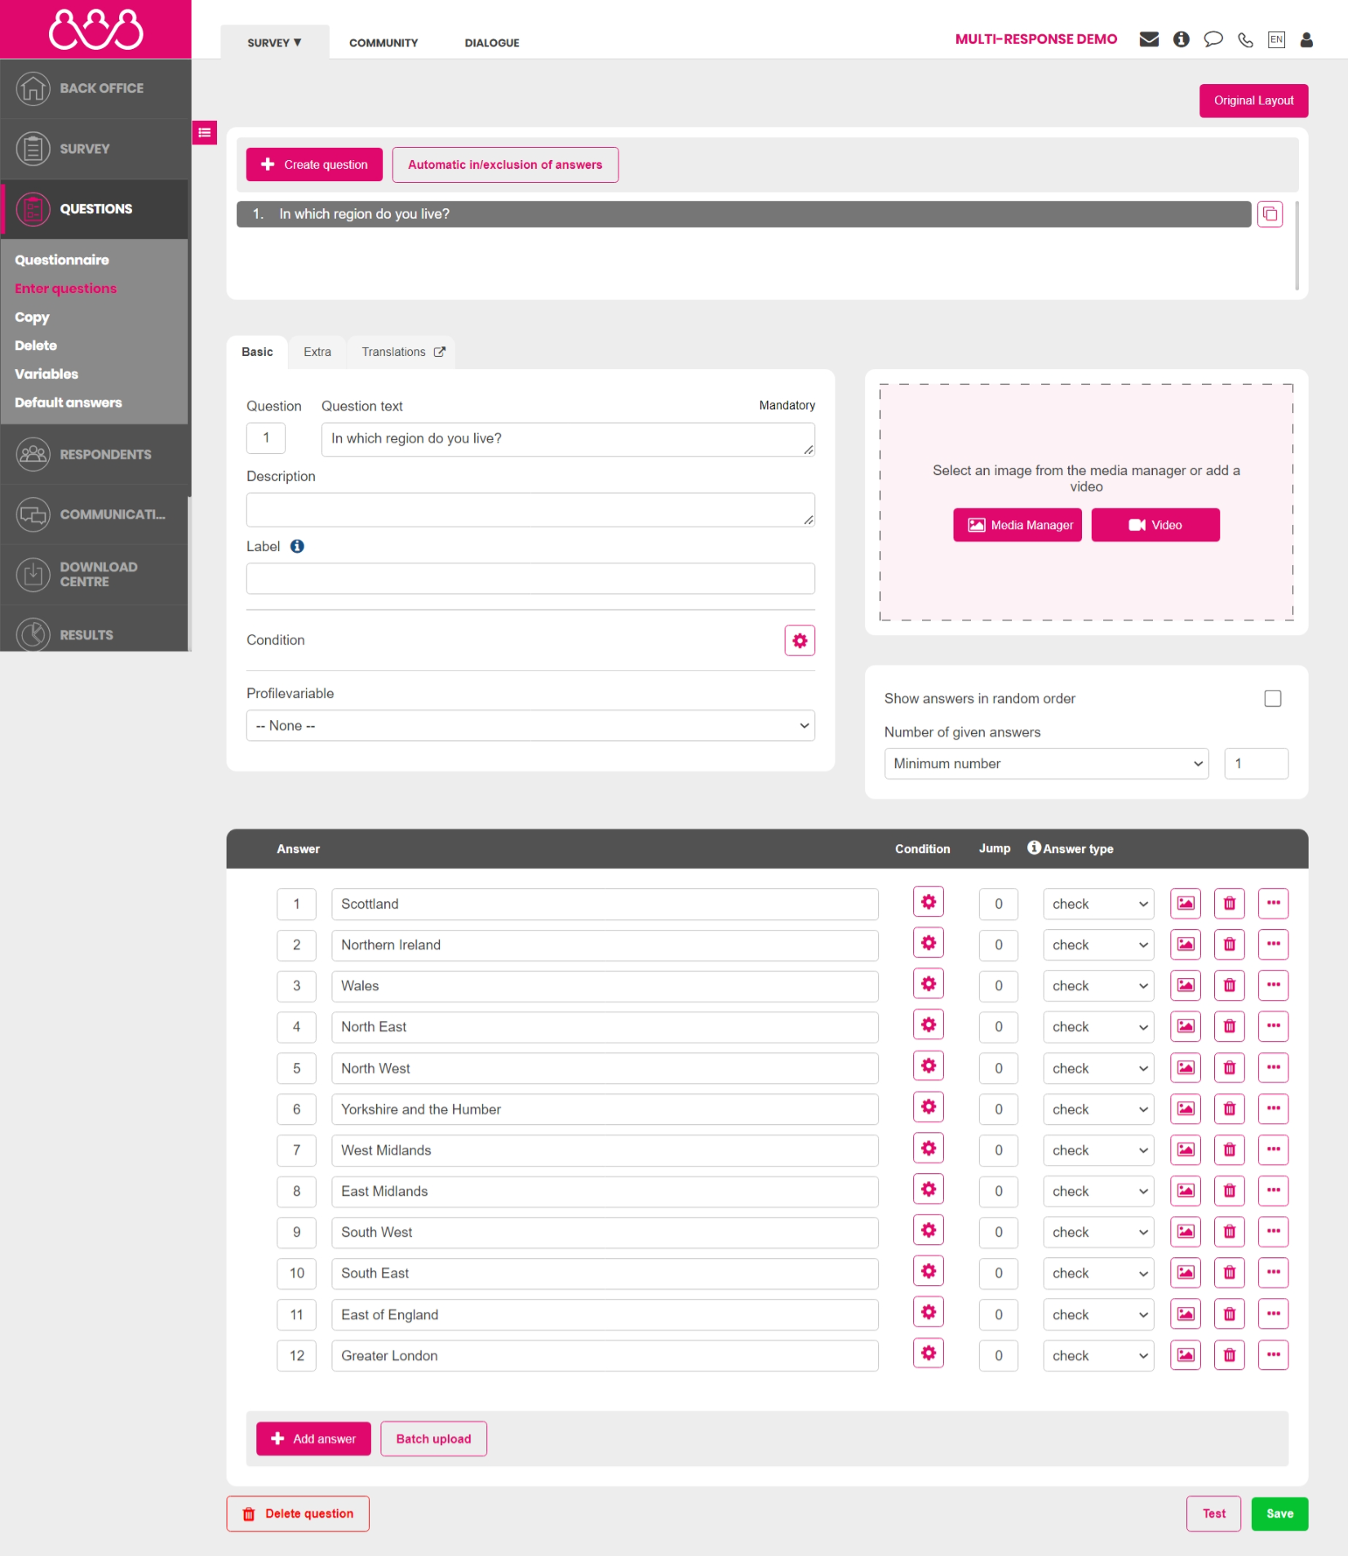Click the Add answer button
1348x1556 pixels.
pyautogui.click(x=313, y=1438)
